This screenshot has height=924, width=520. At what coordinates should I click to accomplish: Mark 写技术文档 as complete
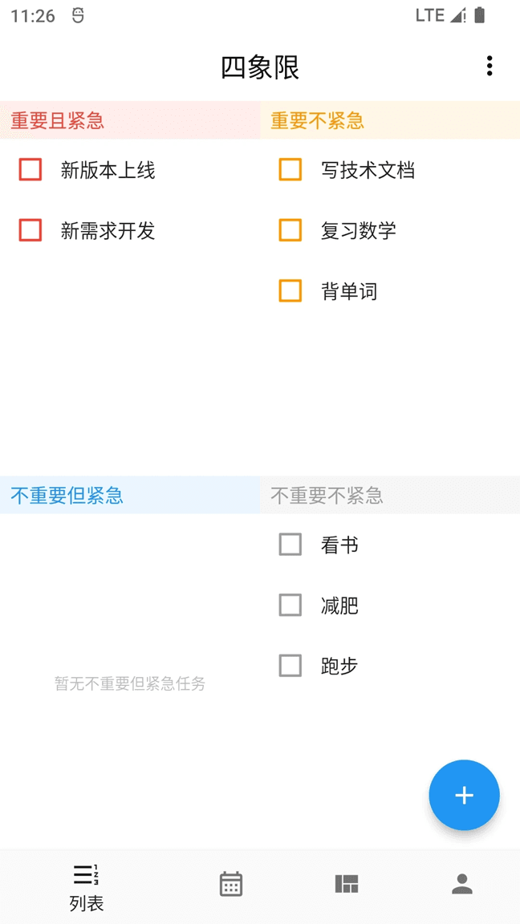290,170
